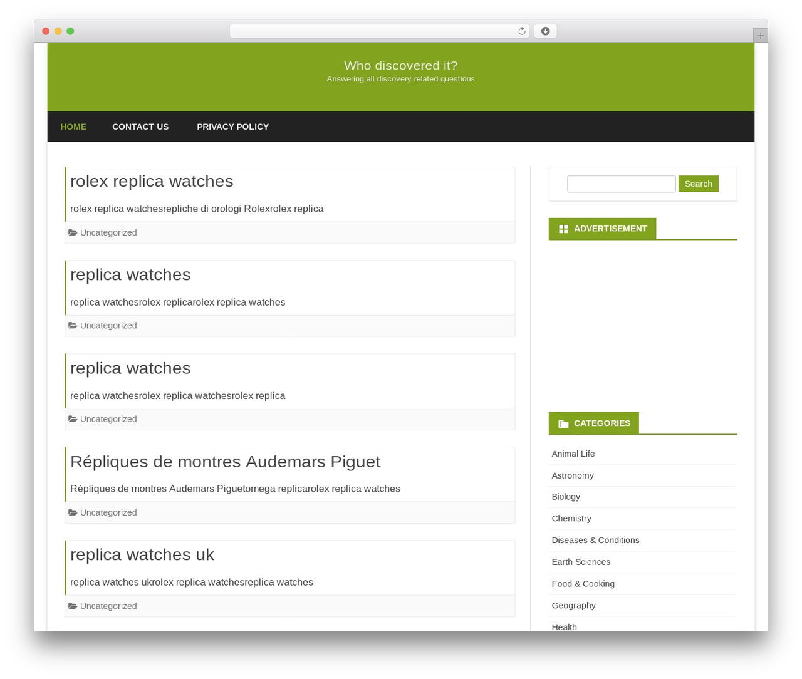This screenshot has width=802, height=679.
Task: Click tagline 'Answering all discovery related questions'
Action: pyautogui.click(x=401, y=79)
